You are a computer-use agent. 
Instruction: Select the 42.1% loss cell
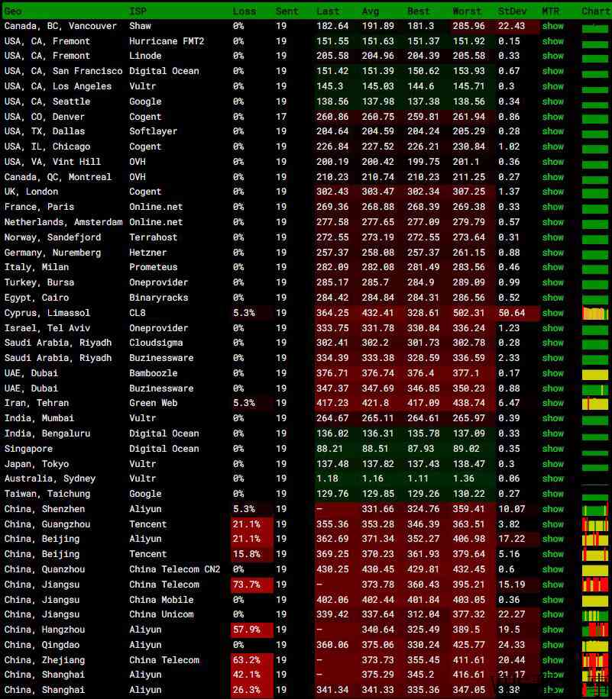(x=252, y=675)
